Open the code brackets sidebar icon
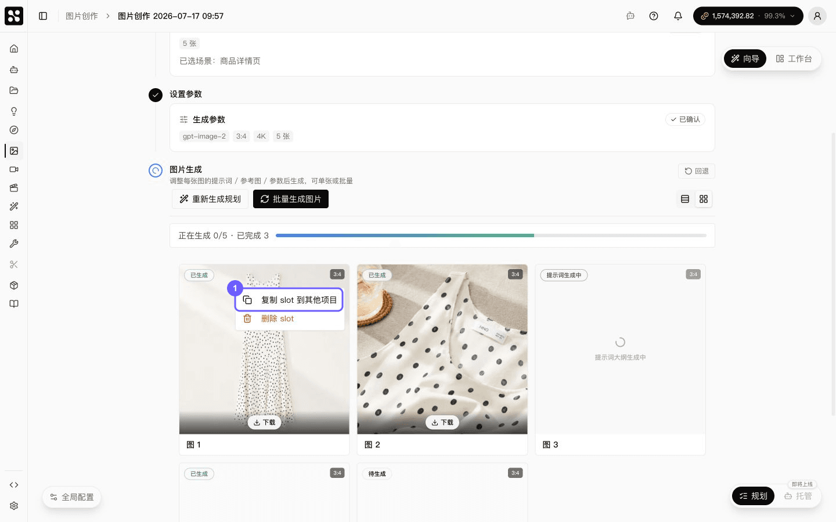The image size is (836, 522). point(14,485)
